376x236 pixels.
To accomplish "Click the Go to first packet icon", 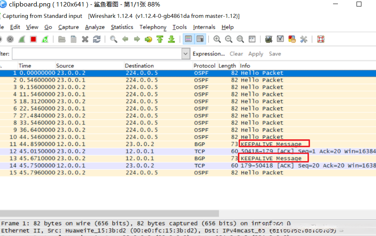I will click(160, 39).
